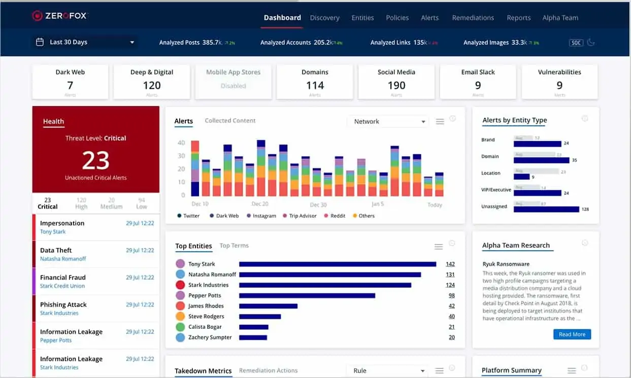Open the Top Entities panel menu icon
The height and width of the screenshot is (378, 631).
click(439, 247)
